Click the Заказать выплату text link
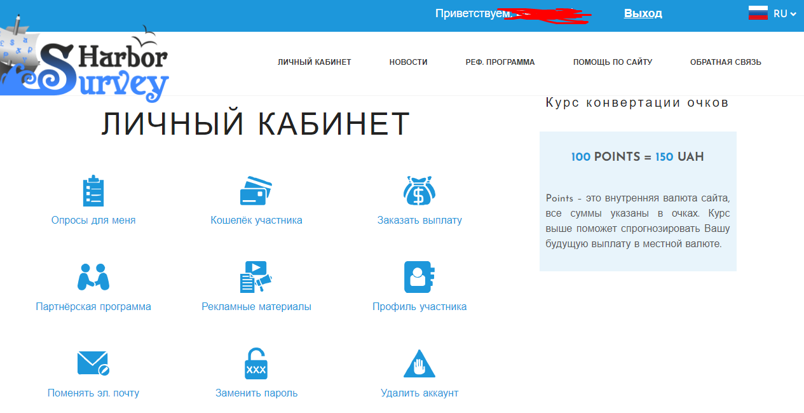The image size is (804, 413). click(x=419, y=220)
